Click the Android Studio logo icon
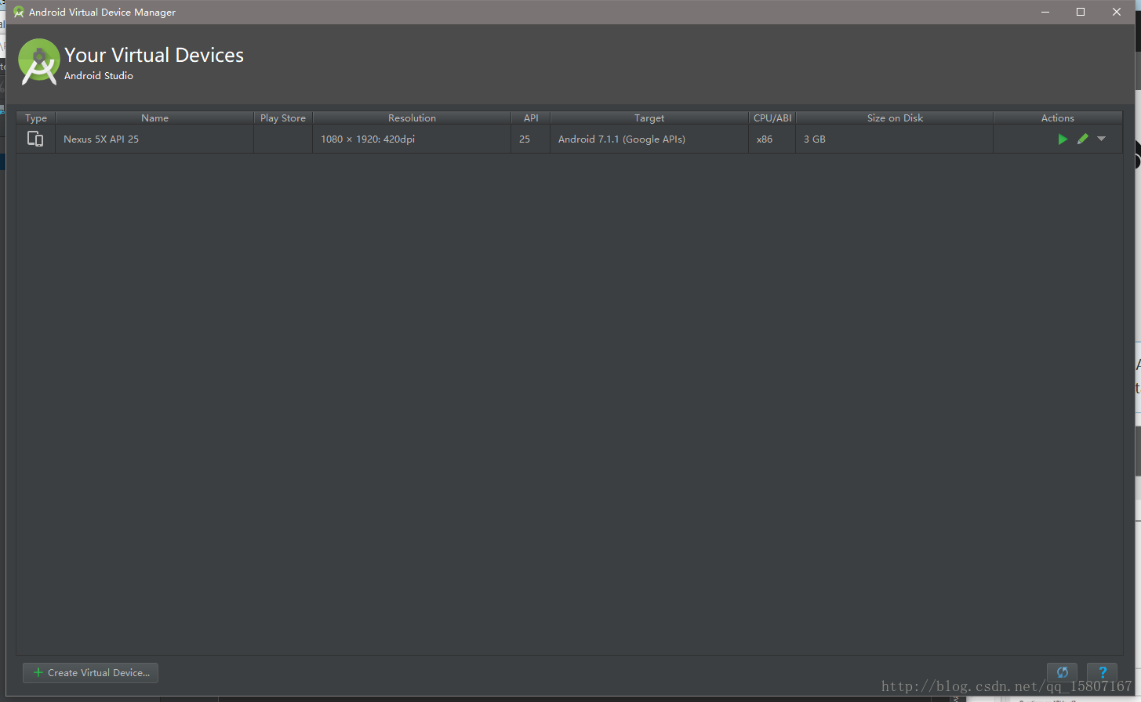This screenshot has height=702, width=1141. pyautogui.click(x=39, y=61)
